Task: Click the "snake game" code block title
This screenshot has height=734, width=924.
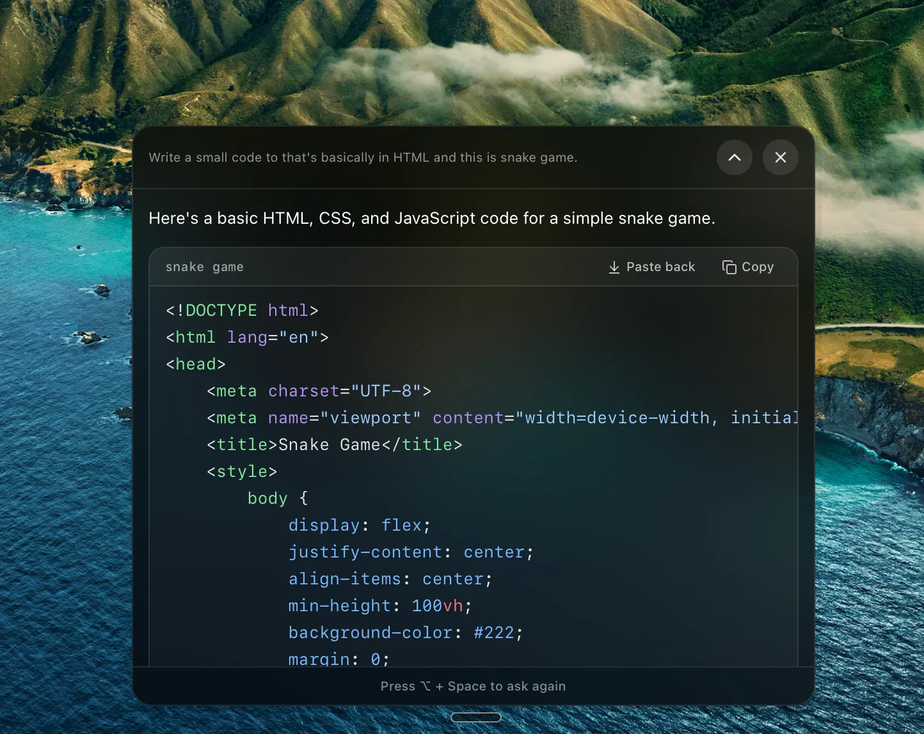Action: (x=205, y=267)
